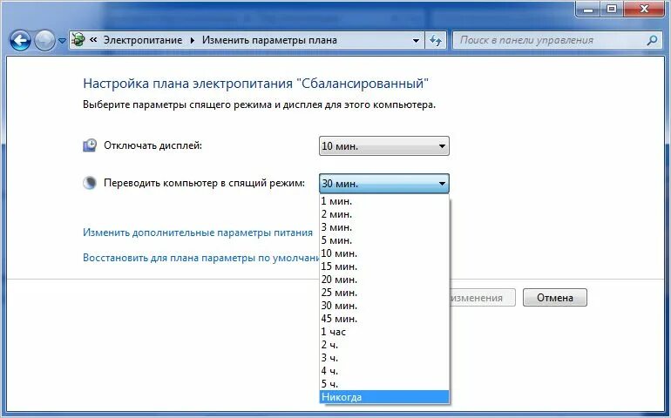The width and height of the screenshot is (671, 418).
Task: Click the double chevron in the address bar
Action: click(93, 40)
